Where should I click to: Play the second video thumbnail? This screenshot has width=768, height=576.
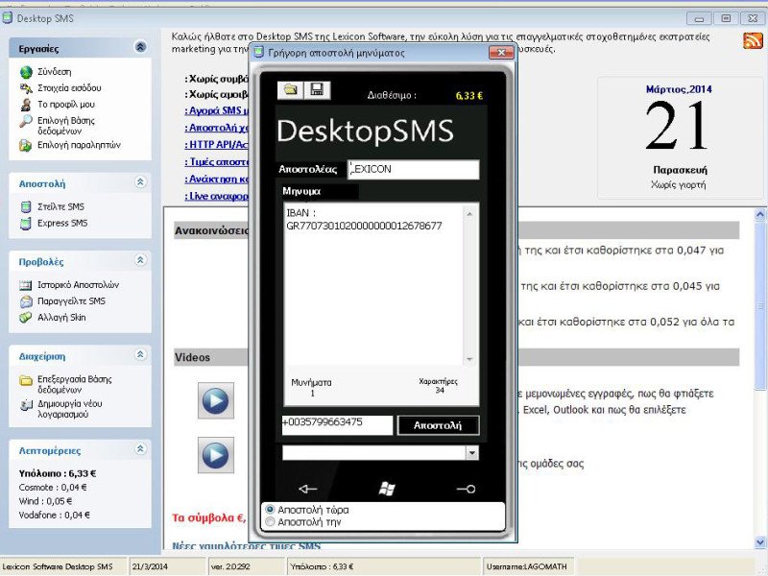tap(215, 455)
